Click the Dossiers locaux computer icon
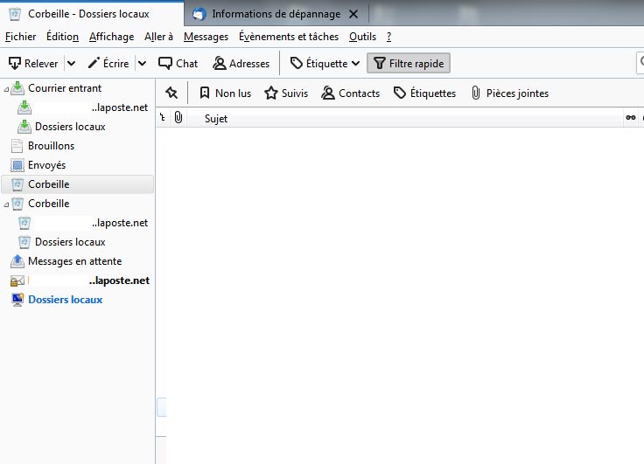The image size is (644, 464). click(17, 300)
